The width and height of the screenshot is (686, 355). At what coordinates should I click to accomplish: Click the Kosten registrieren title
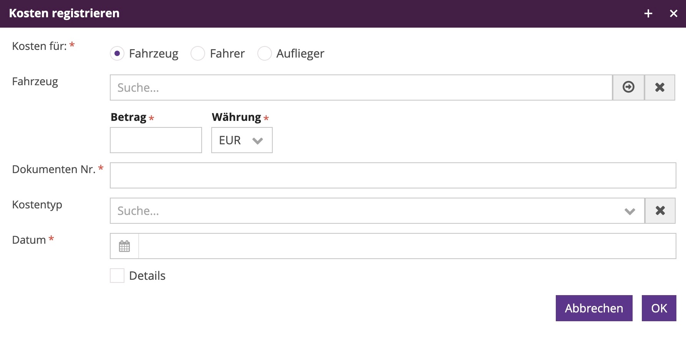[65, 13]
